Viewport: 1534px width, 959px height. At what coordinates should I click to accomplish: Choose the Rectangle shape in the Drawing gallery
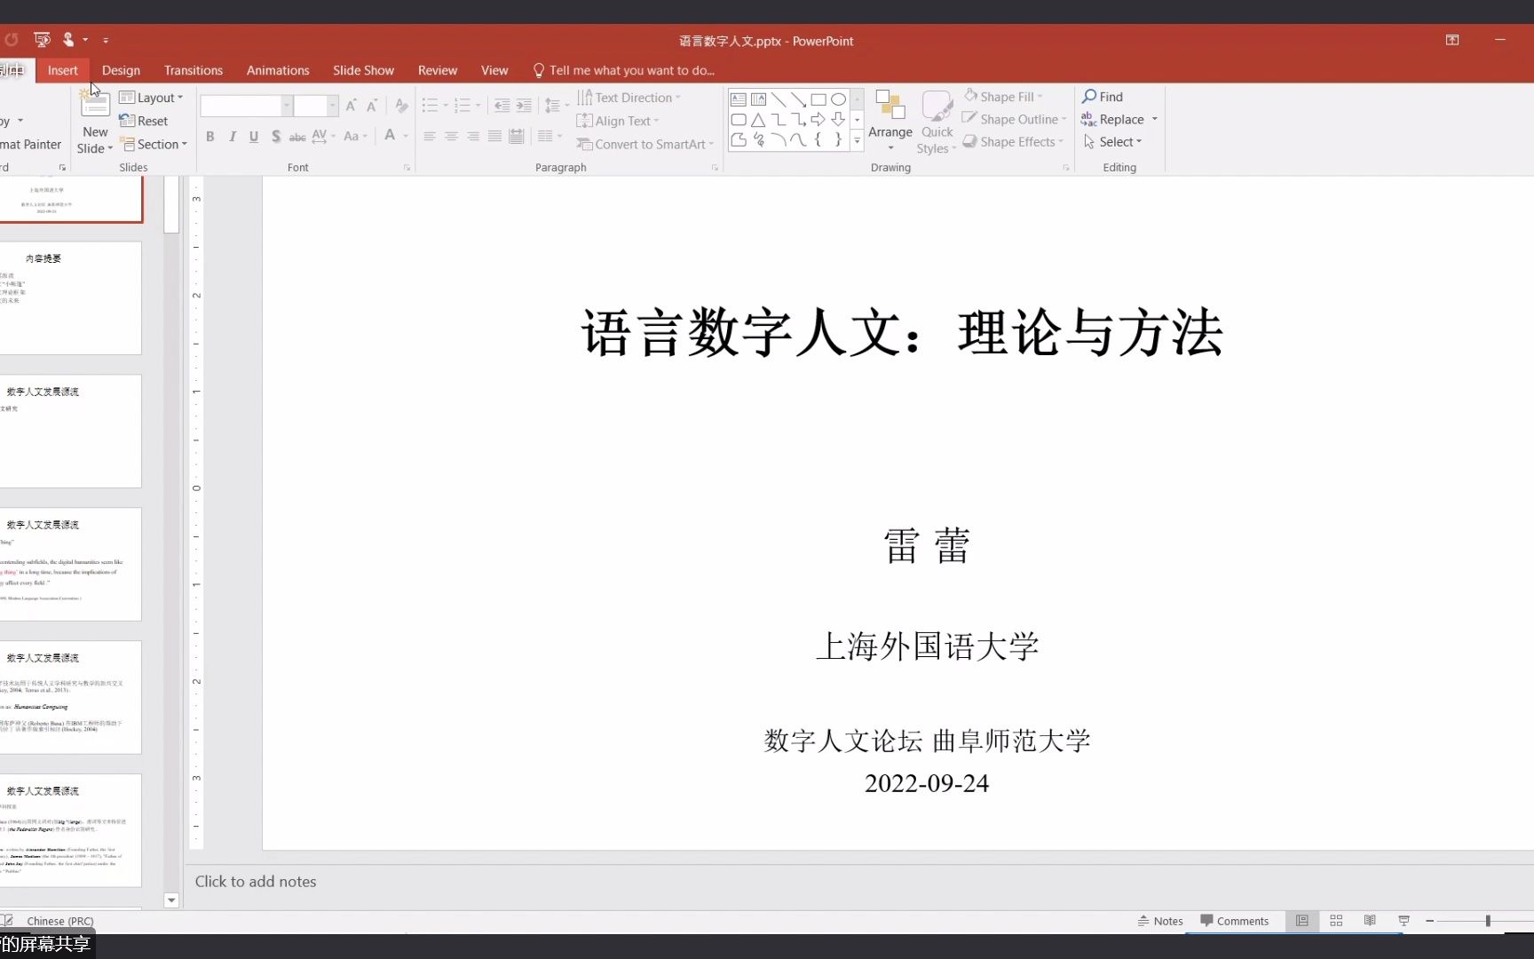[x=818, y=99]
